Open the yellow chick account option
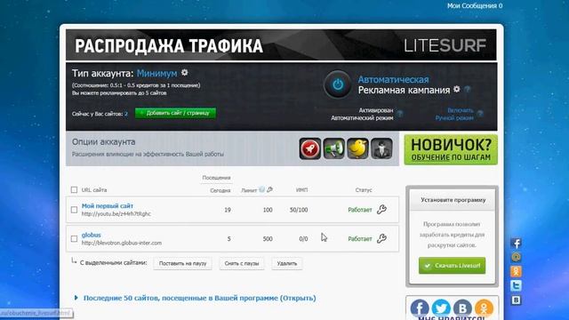Screen dimensions: 569x320 pyautogui.click(x=357, y=148)
